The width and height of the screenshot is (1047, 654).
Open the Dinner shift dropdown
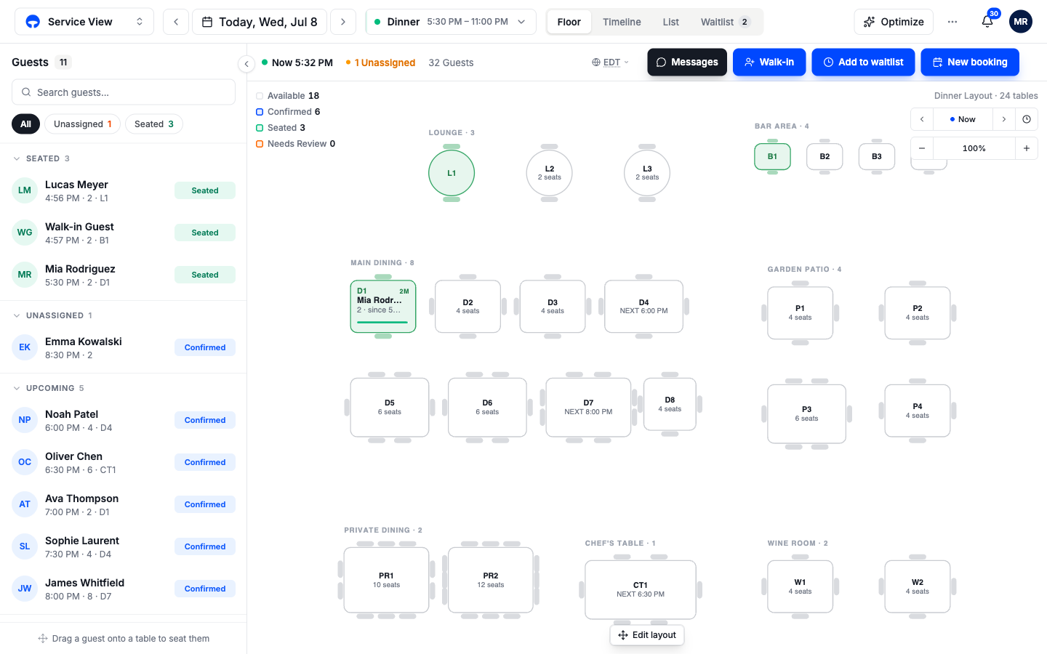(451, 22)
